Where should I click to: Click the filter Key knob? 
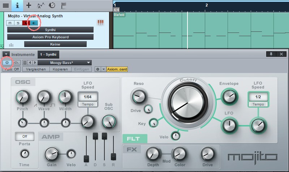pos(154,123)
